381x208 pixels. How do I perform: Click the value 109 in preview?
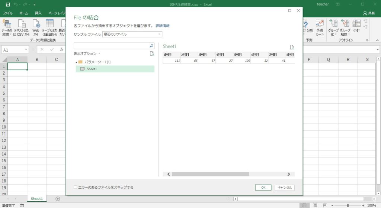click(247, 61)
